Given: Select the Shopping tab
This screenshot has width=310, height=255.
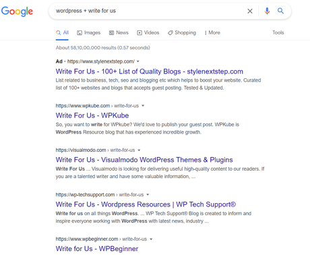Looking at the screenshot, I should (182, 32).
